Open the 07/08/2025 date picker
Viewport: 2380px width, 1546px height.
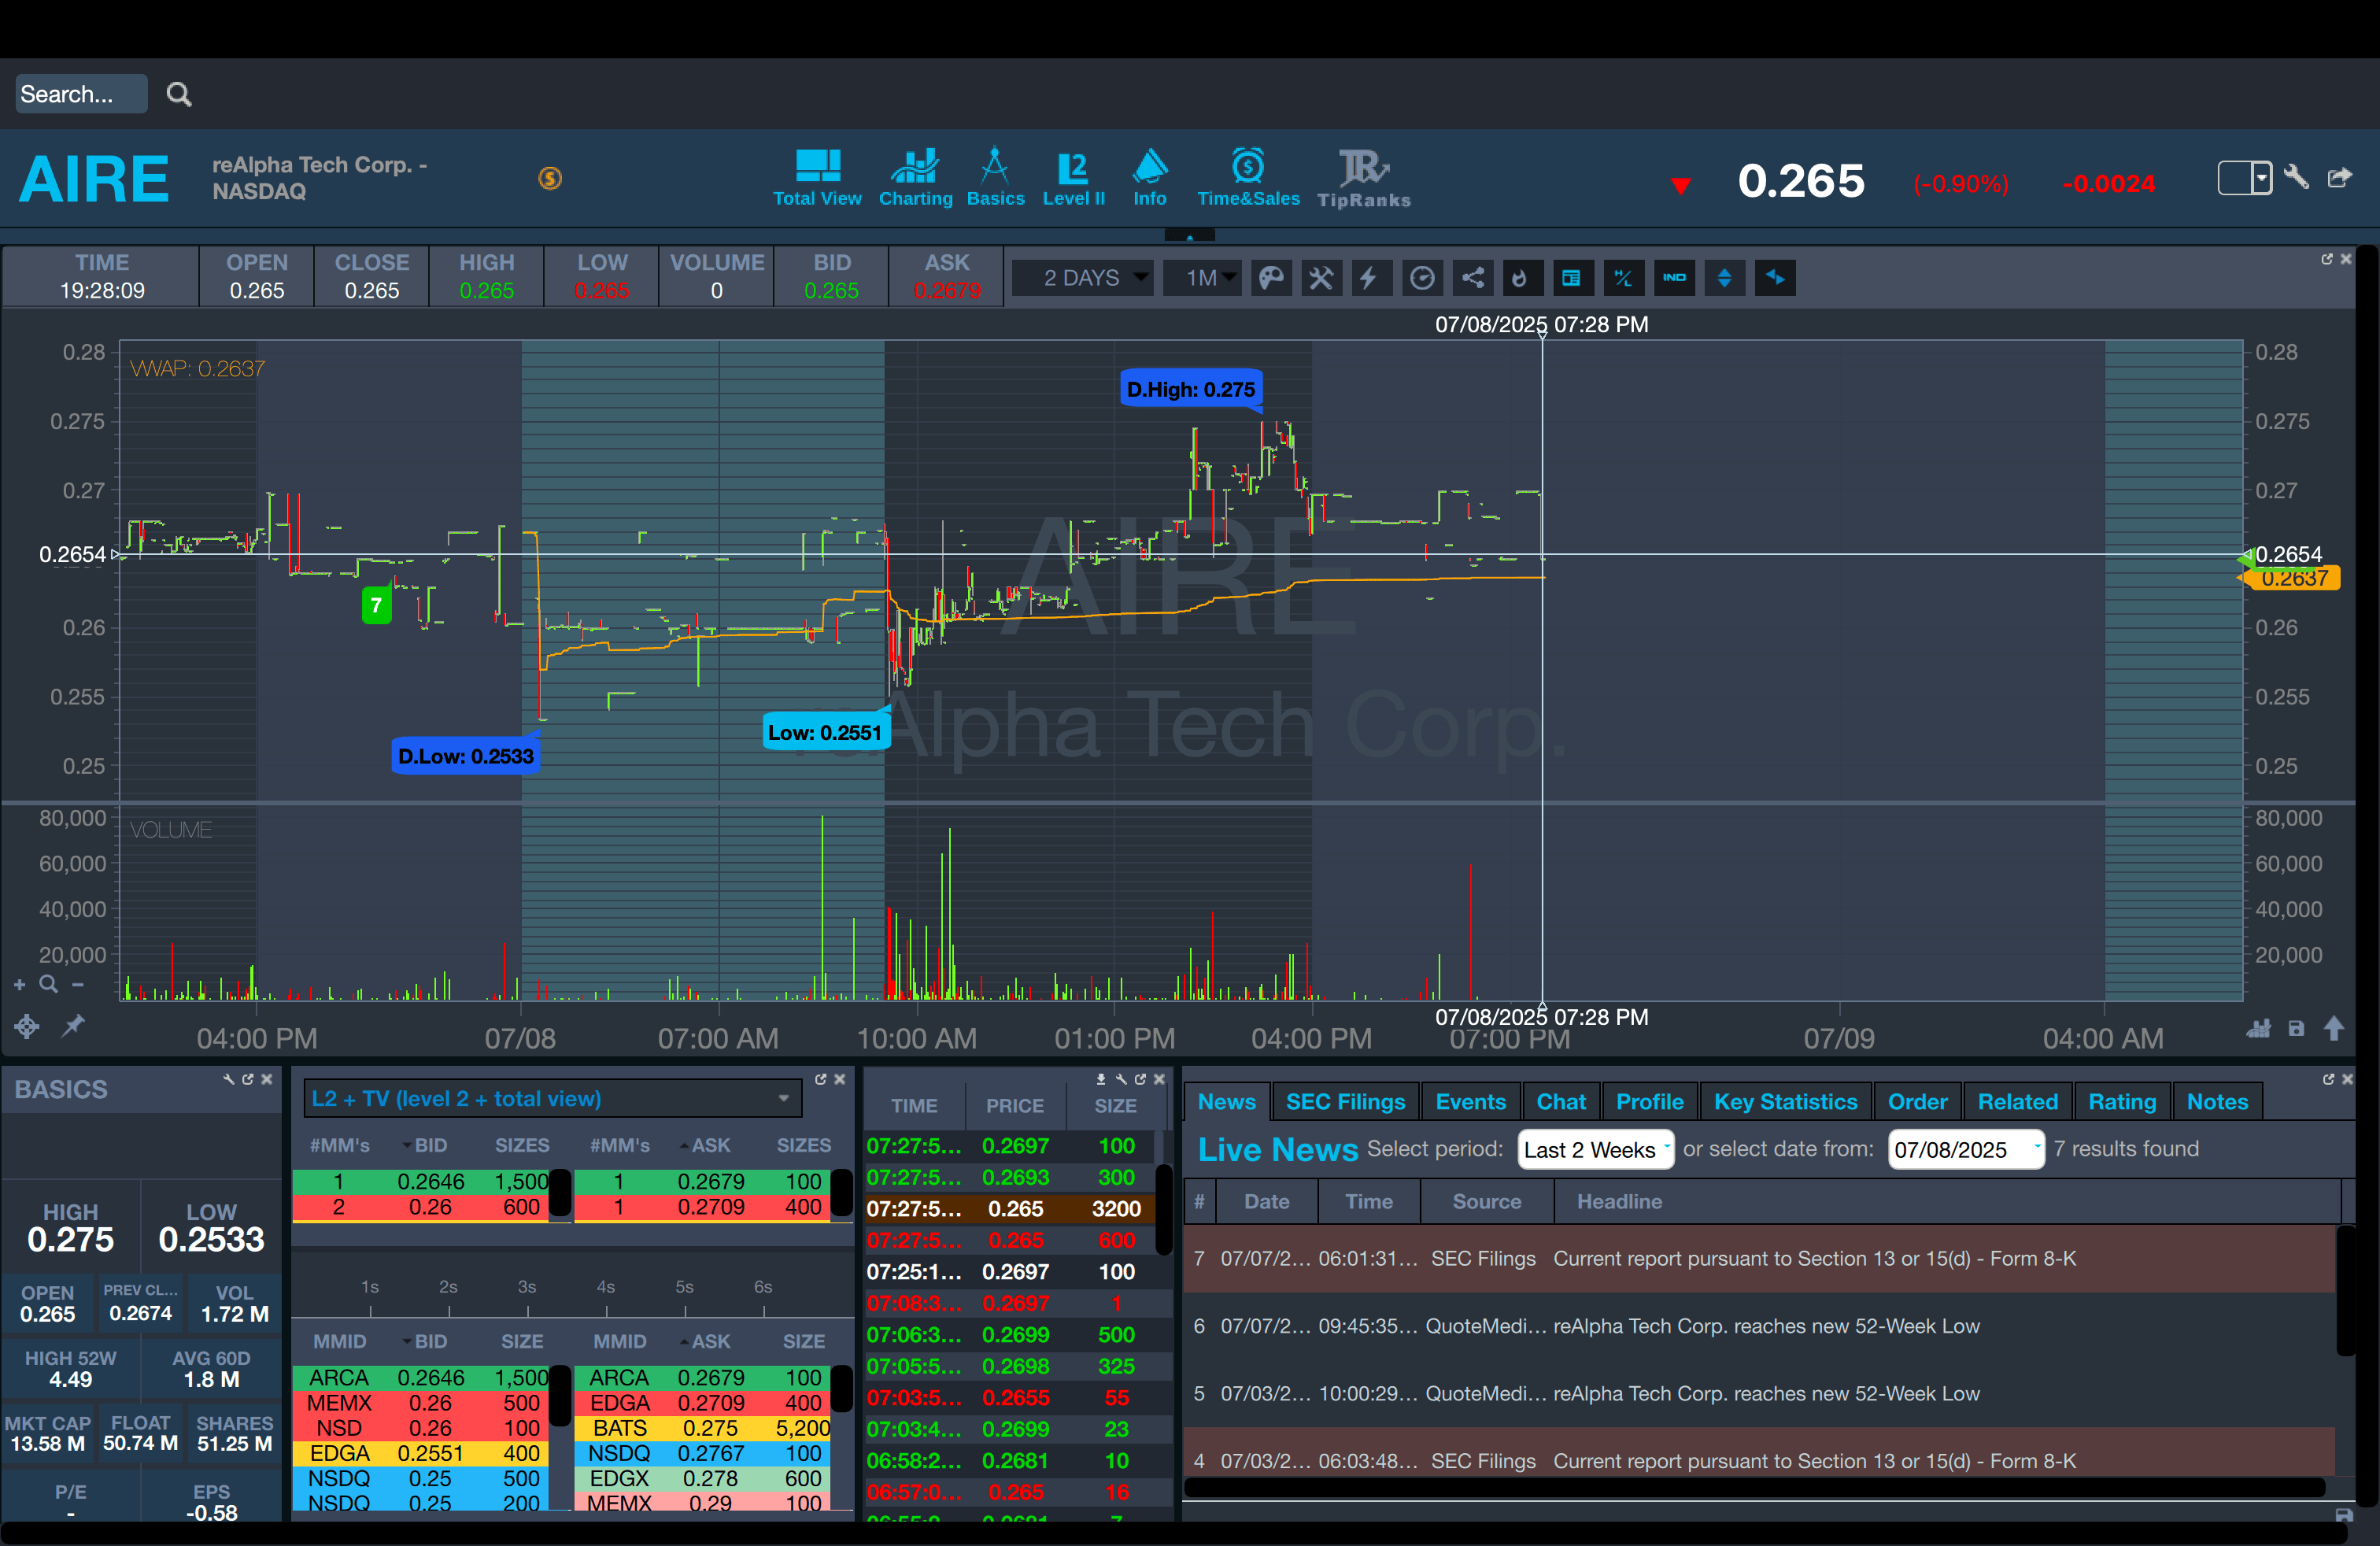tap(1966, 1149)
